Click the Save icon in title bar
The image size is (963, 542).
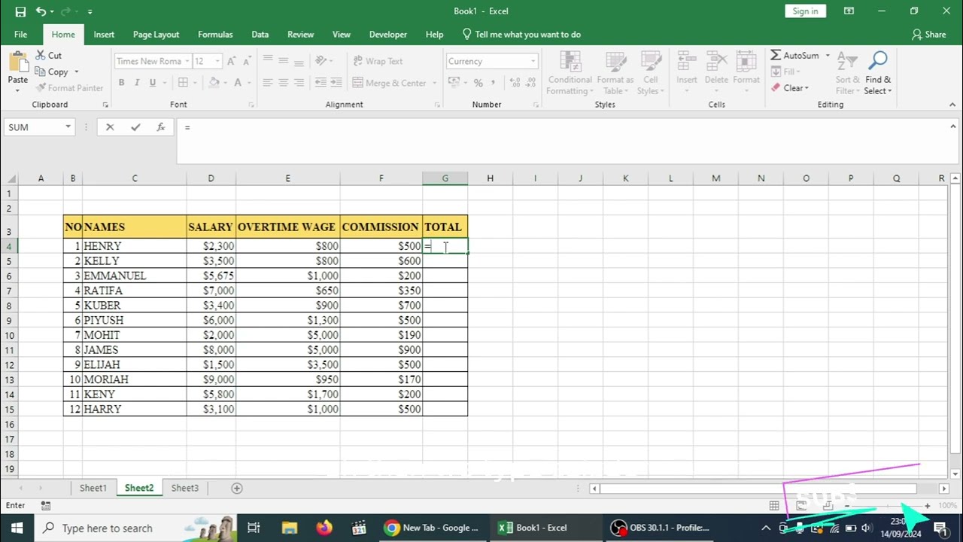(x=20, y=11)
